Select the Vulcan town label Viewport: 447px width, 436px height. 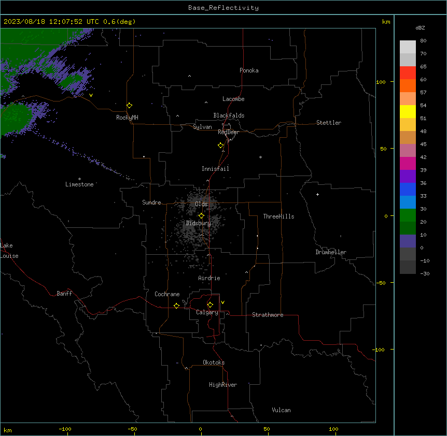[282, 410]
